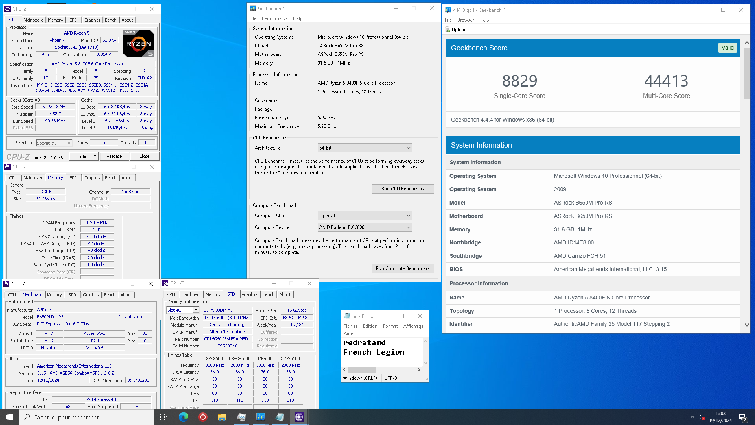Open File Explorer from the taskbar
Screen dimensions: 755x425
coord(222,417)
